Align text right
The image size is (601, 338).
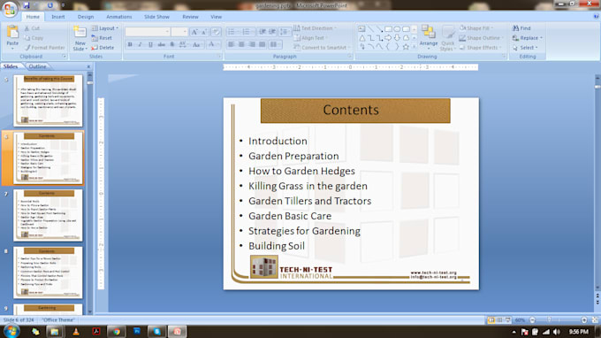click(252, 44)
